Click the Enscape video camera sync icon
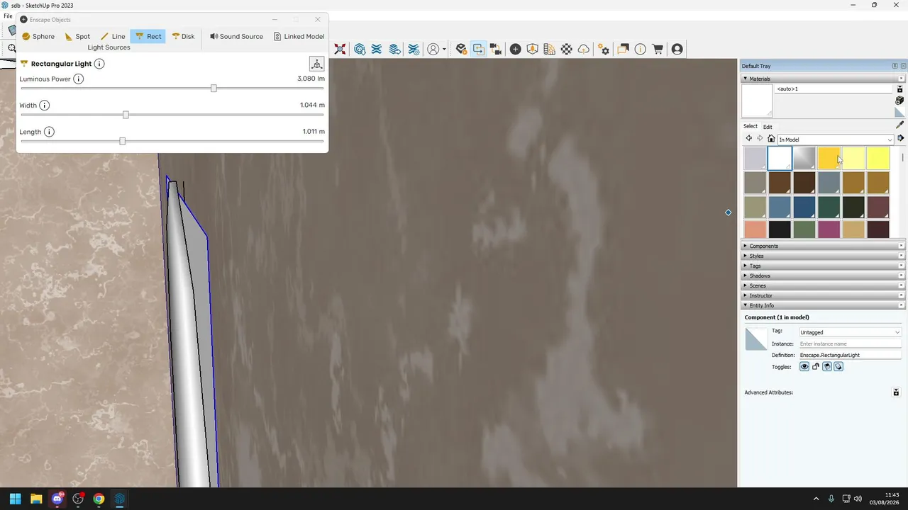Screen dimensions: 908x510 click(496, 50)
